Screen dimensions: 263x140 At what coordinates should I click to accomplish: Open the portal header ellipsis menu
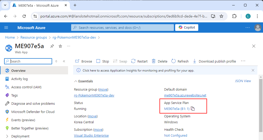point(248,28)
